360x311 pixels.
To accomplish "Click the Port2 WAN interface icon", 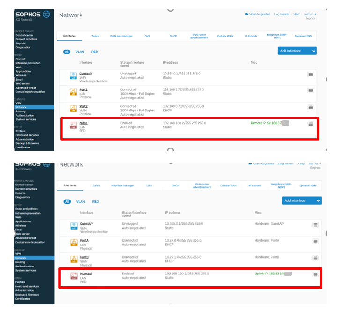I will tap(73, 109).
